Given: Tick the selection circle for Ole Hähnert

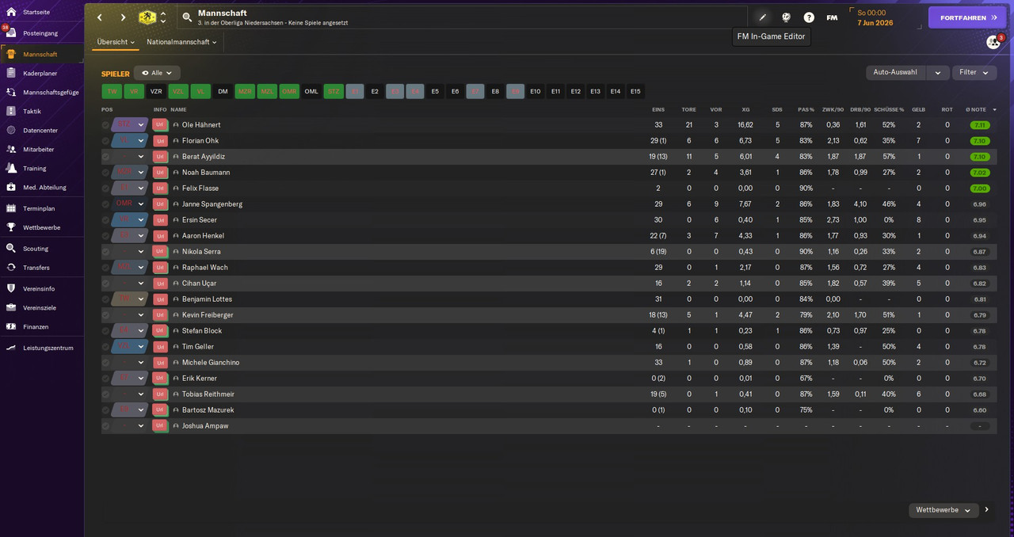Looking at the screenshot, I should (x=106, y=125).
